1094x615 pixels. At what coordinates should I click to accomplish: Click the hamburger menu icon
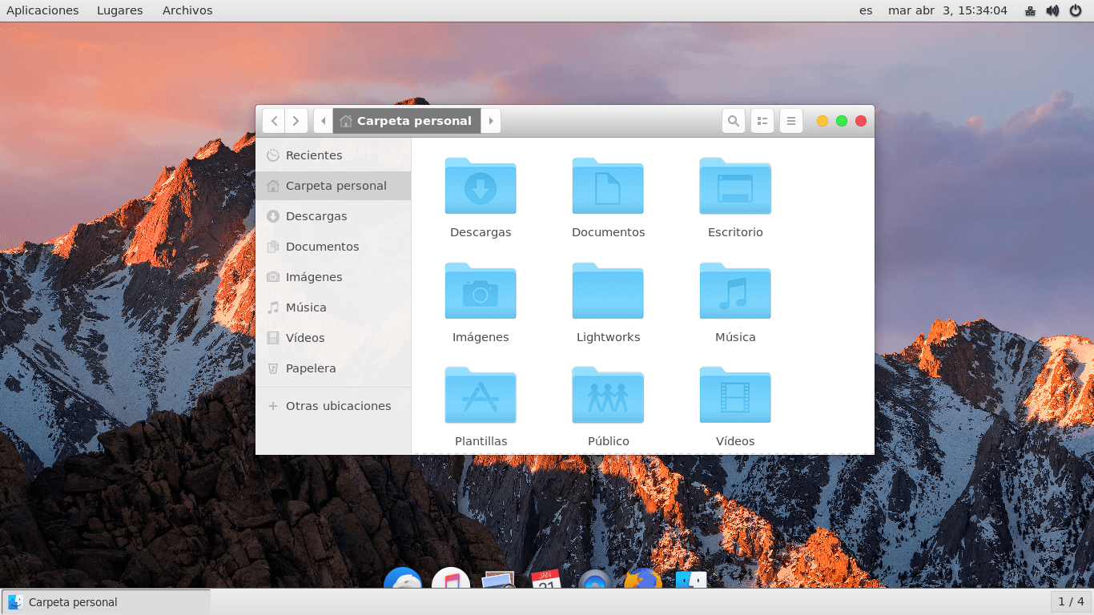[x=790, y=120]
